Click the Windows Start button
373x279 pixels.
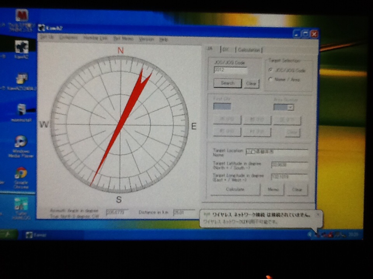9,234
